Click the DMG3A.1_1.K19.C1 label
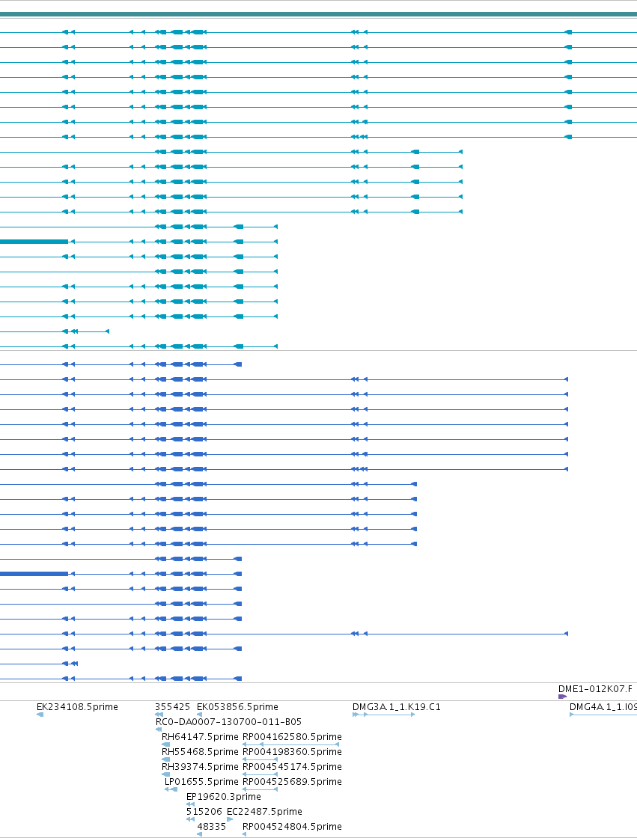The image size is (637, 838). point(396,706)
